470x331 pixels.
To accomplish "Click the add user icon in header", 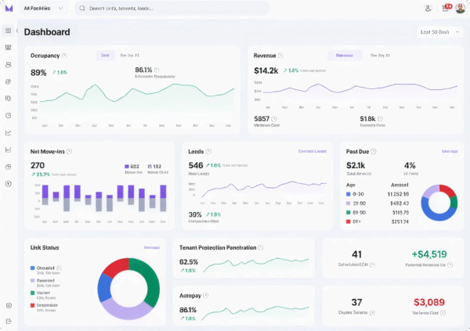I will [428, 8].
